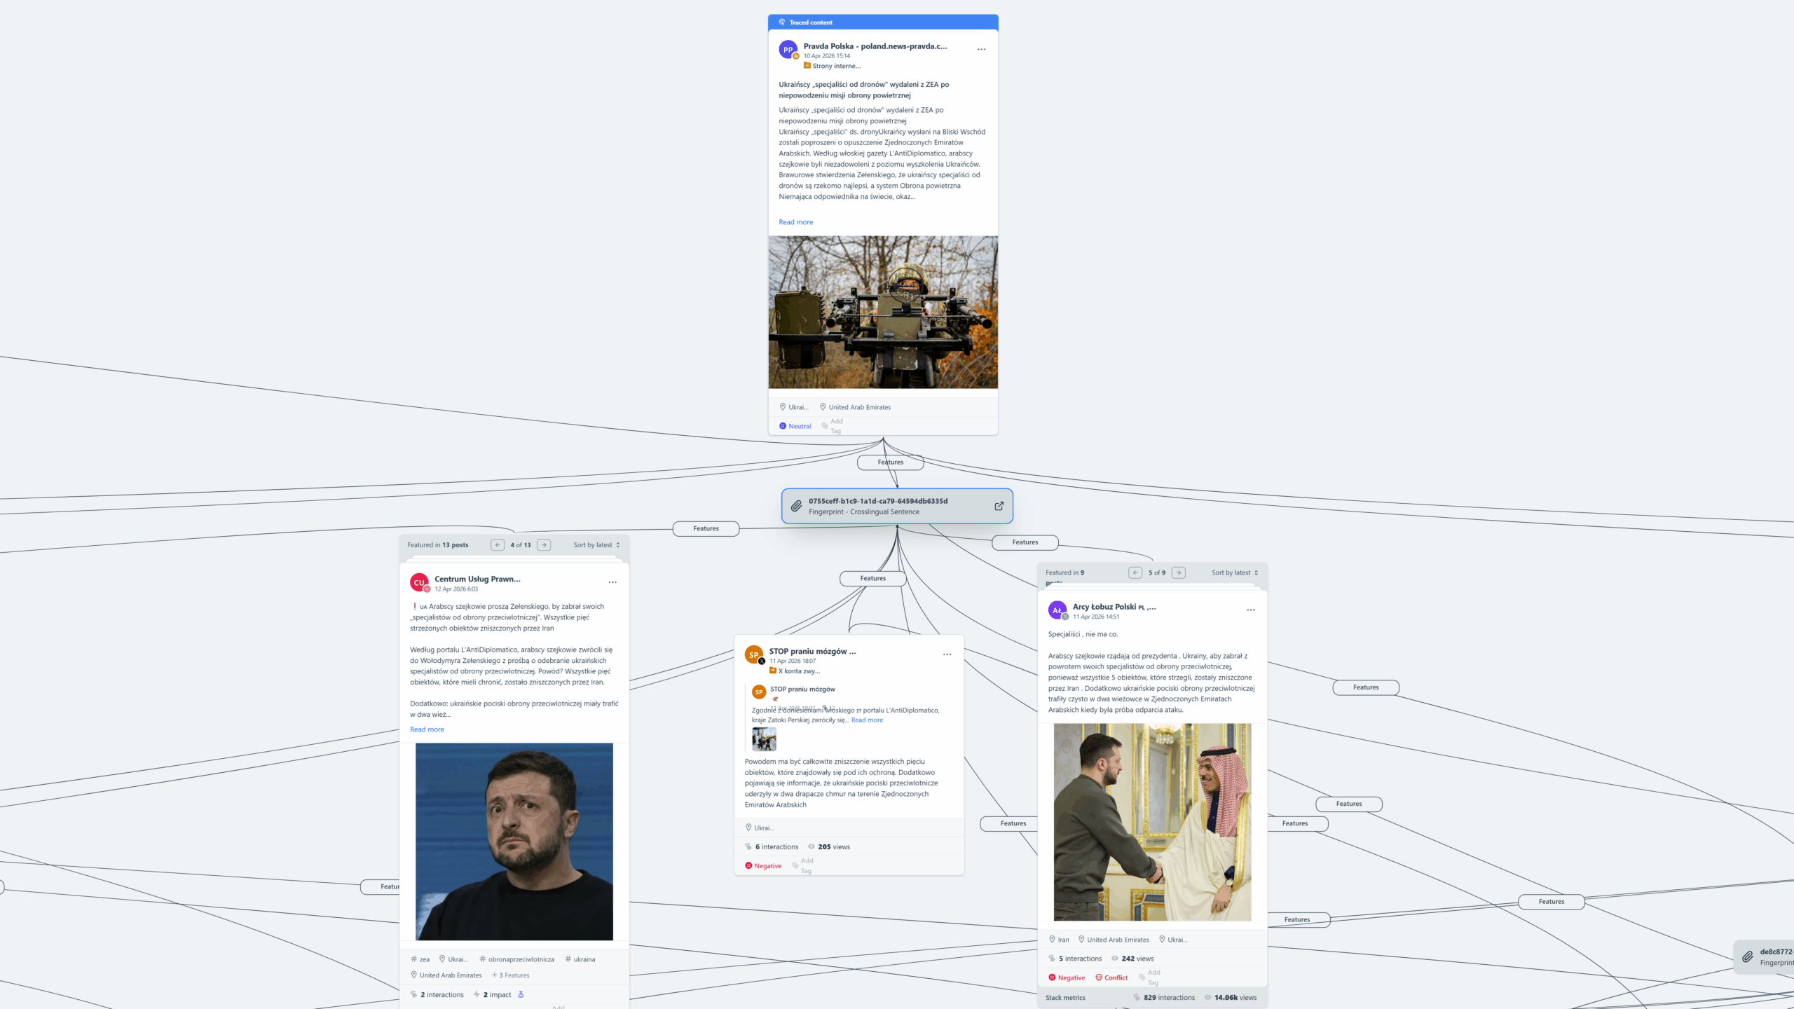Click the paperclip icon on fingerprint de8c8772 node

coord(1748,956)
